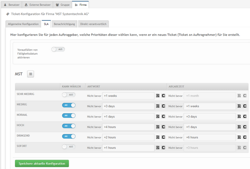The width and height of the screenshot is (250, 169).
Task: Click Normal Abgabezeit field '+3 days'
Action: [210, 117]
